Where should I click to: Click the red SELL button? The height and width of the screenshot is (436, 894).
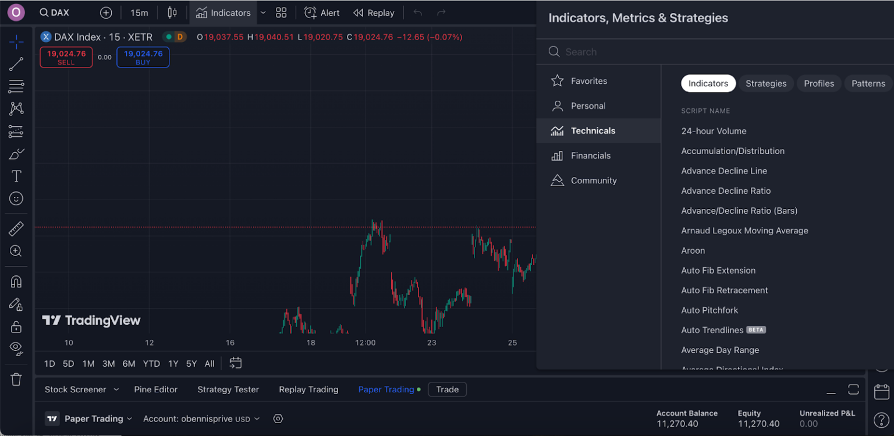point(66,57)
